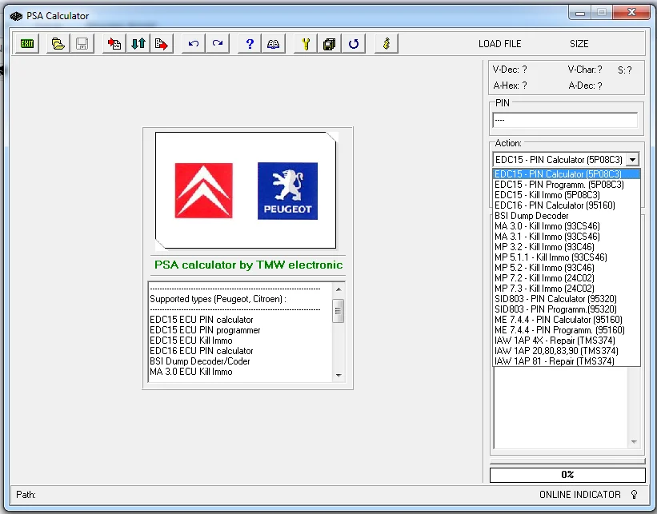Click inside the PIN input field
Viewport: 657px width, 514px height.
(565, 120)
